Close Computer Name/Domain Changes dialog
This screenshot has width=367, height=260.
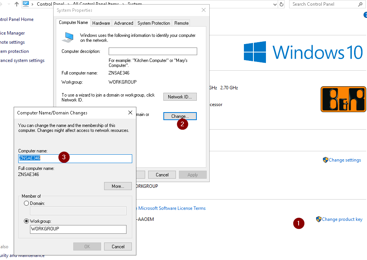click(x=130, y=113)
